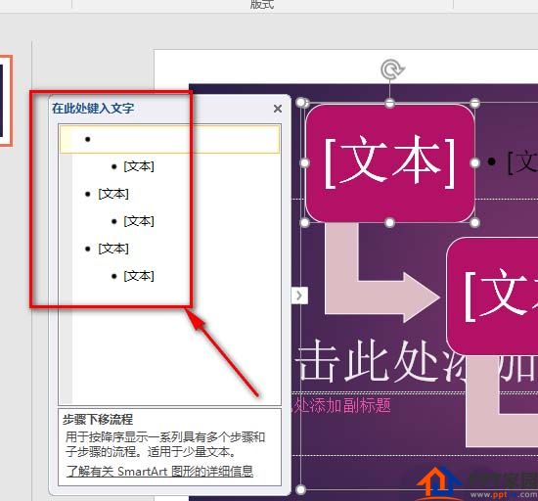Screen dimensions: 538x501
Task: Click the bottom-center handle of first box
Action: tap(389, 223)
